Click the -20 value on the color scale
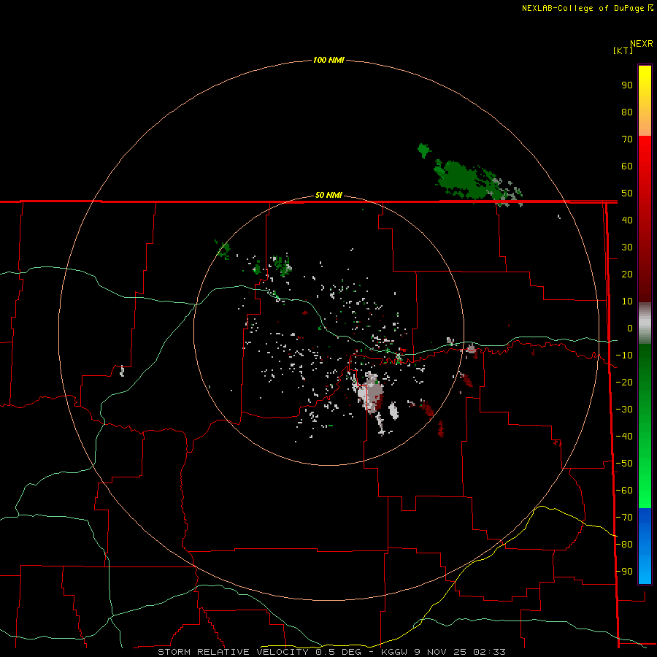The image size is (657, 657). [x=624, y=382]
